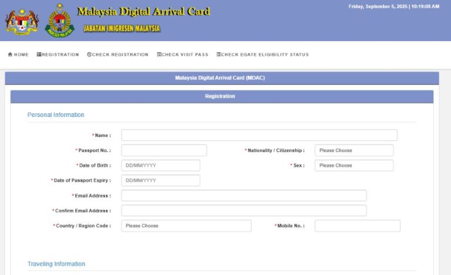This screenshot has height=275, width=451.
Task: Click the Malaysia Digital Arrival Card title
Action: tap(143, 12)
